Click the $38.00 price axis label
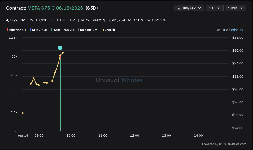Screen dimensions: 253x150 coord(238,38)
